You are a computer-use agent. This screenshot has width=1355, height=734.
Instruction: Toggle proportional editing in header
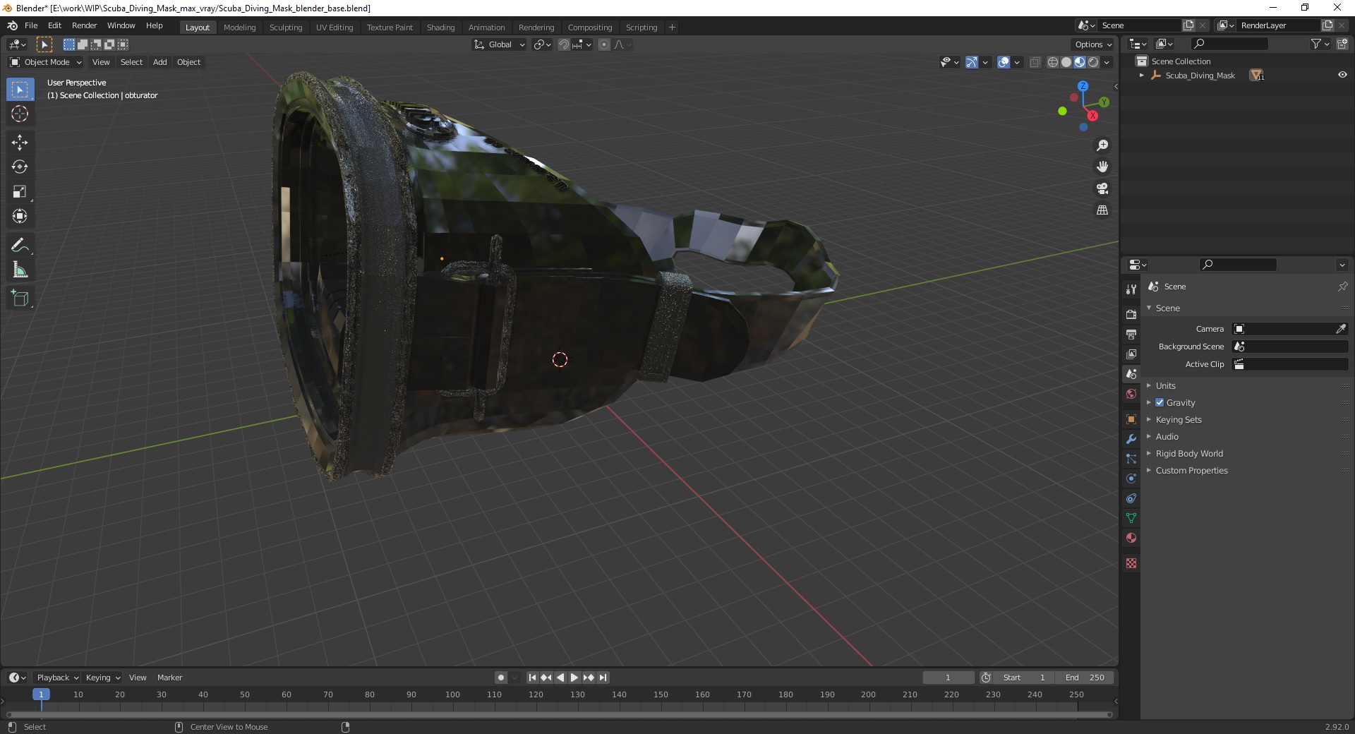pos(604,44)
